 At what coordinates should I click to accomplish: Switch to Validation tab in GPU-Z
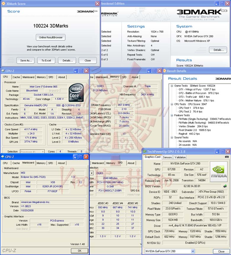coord(180,157)
